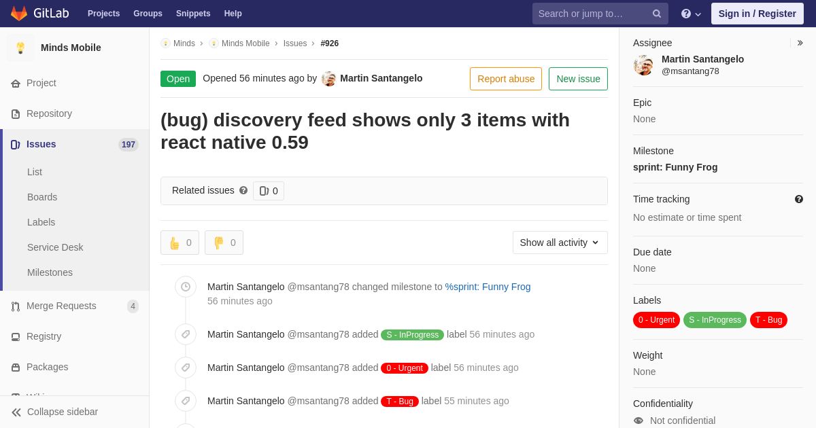Click the #926 breadcrumb item

pos(330,43)
